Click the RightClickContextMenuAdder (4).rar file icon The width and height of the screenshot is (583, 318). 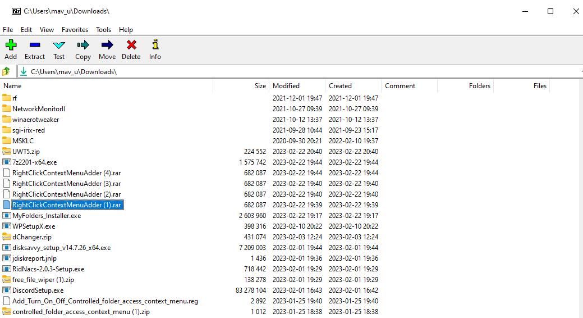[6, 173]
